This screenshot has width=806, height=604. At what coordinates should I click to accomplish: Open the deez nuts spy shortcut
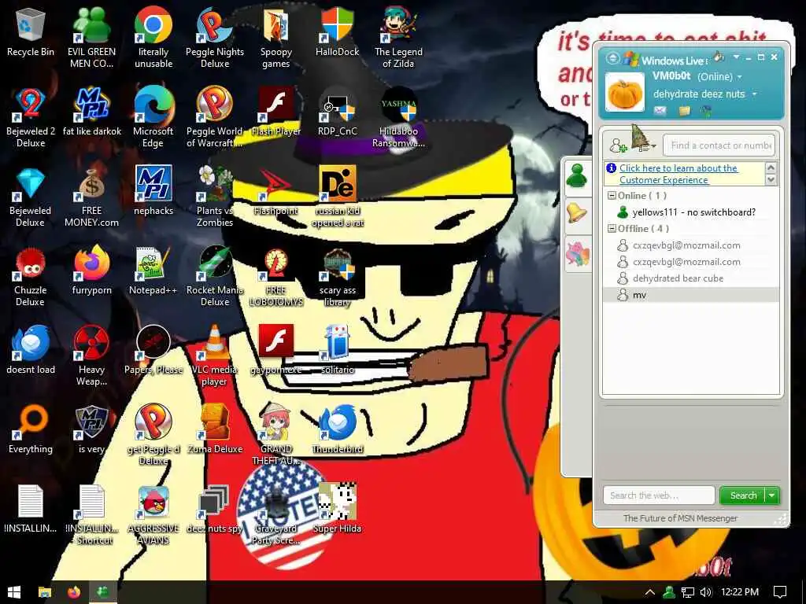215,509
